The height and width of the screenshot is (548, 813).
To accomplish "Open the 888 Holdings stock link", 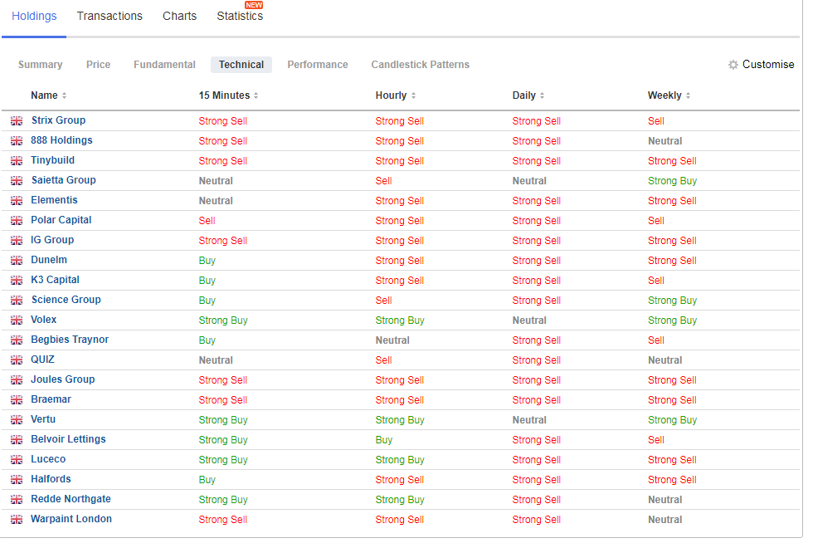I will [x=61, y=140].
